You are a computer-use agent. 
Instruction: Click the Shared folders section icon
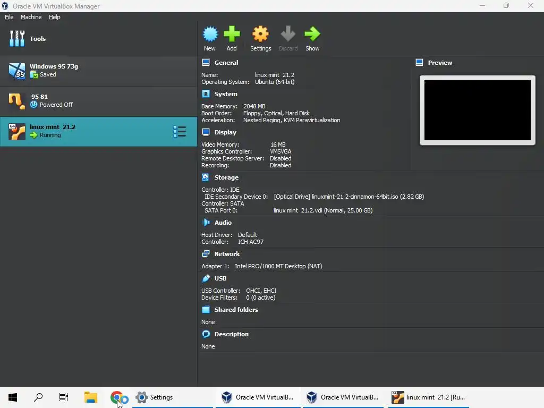pos(206,310)
